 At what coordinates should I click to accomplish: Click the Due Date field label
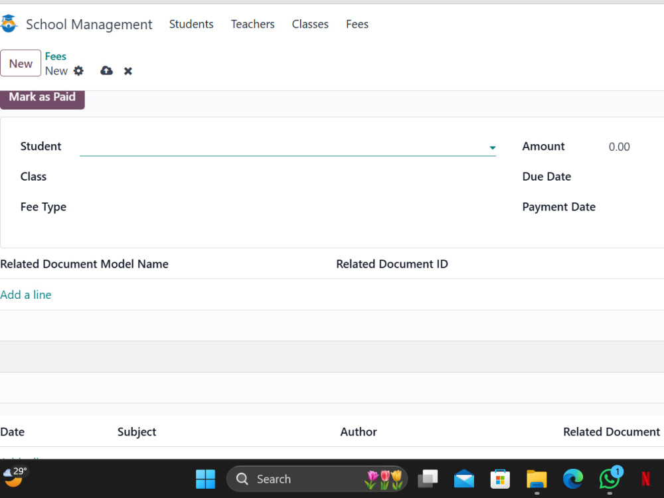(x=546, y=177)
